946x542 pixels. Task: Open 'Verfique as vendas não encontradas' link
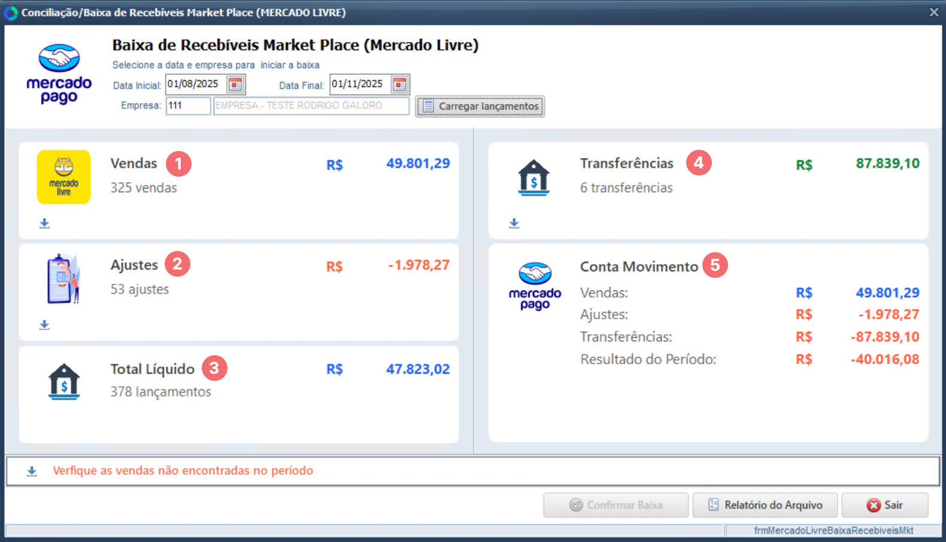coord(183,471)
